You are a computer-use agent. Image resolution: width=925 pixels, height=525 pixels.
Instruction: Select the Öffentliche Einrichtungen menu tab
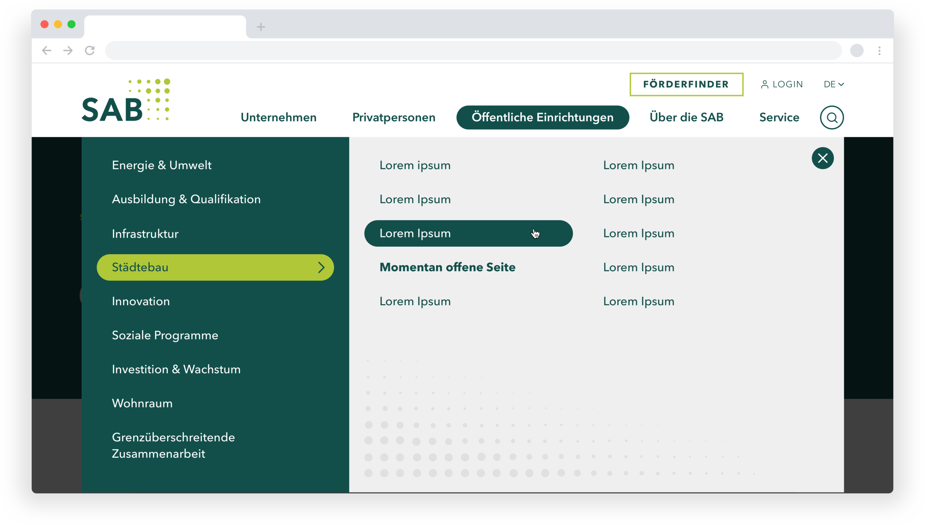[x=542, y=117]
